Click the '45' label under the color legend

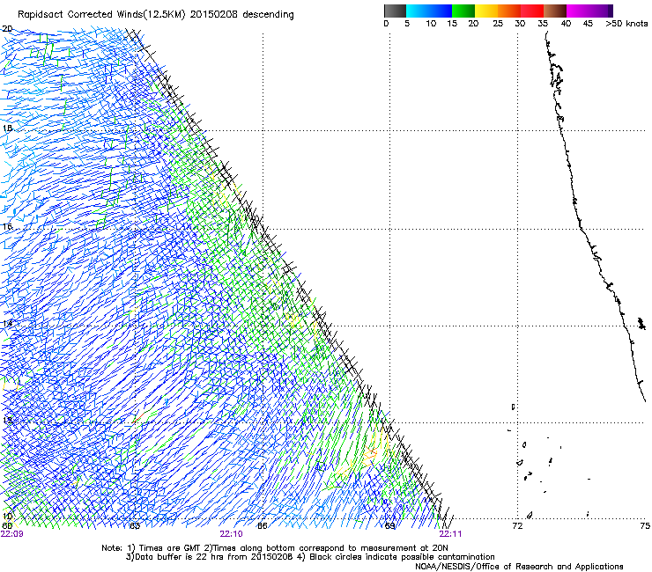(x=587, y=24)
